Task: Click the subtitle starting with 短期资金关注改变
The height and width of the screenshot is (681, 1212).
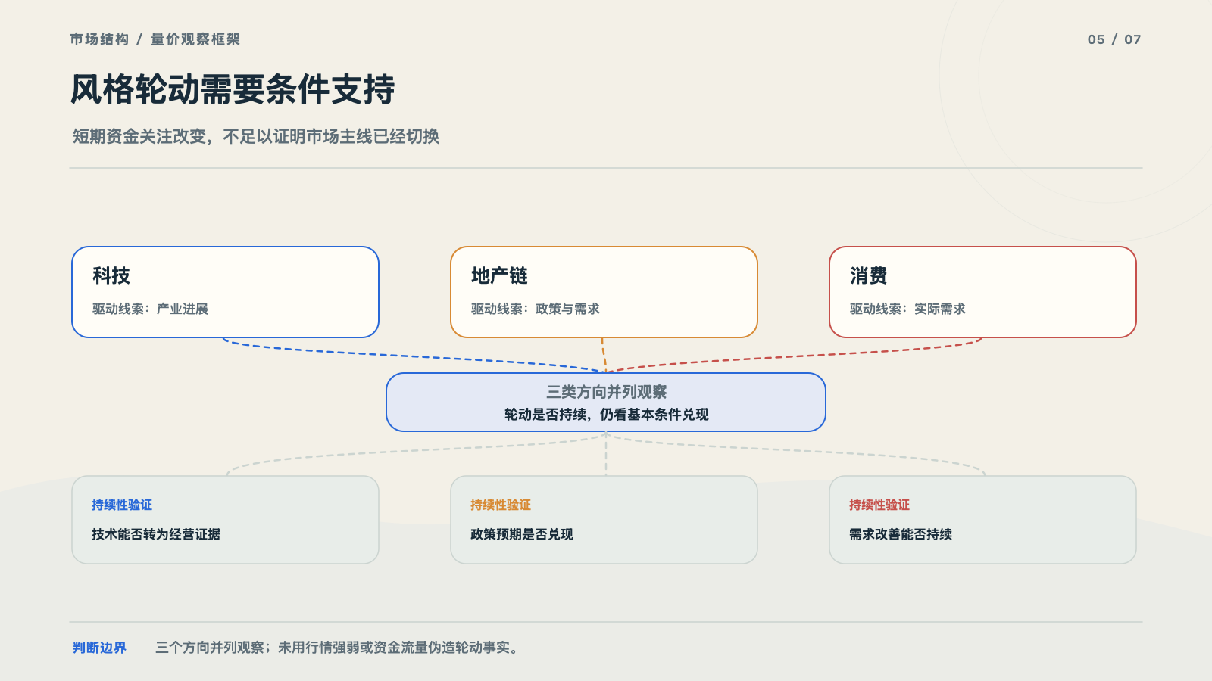Action: [256, 136]
